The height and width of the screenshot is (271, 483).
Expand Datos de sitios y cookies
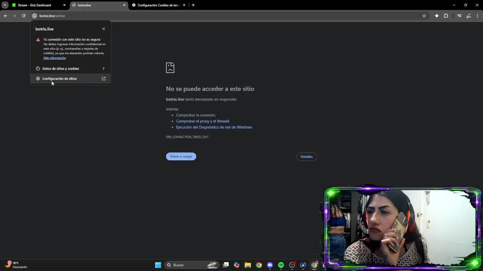click(71, 69)
